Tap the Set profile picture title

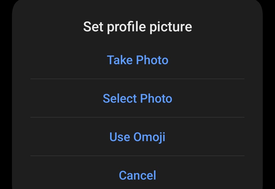[x=138, y=26]
